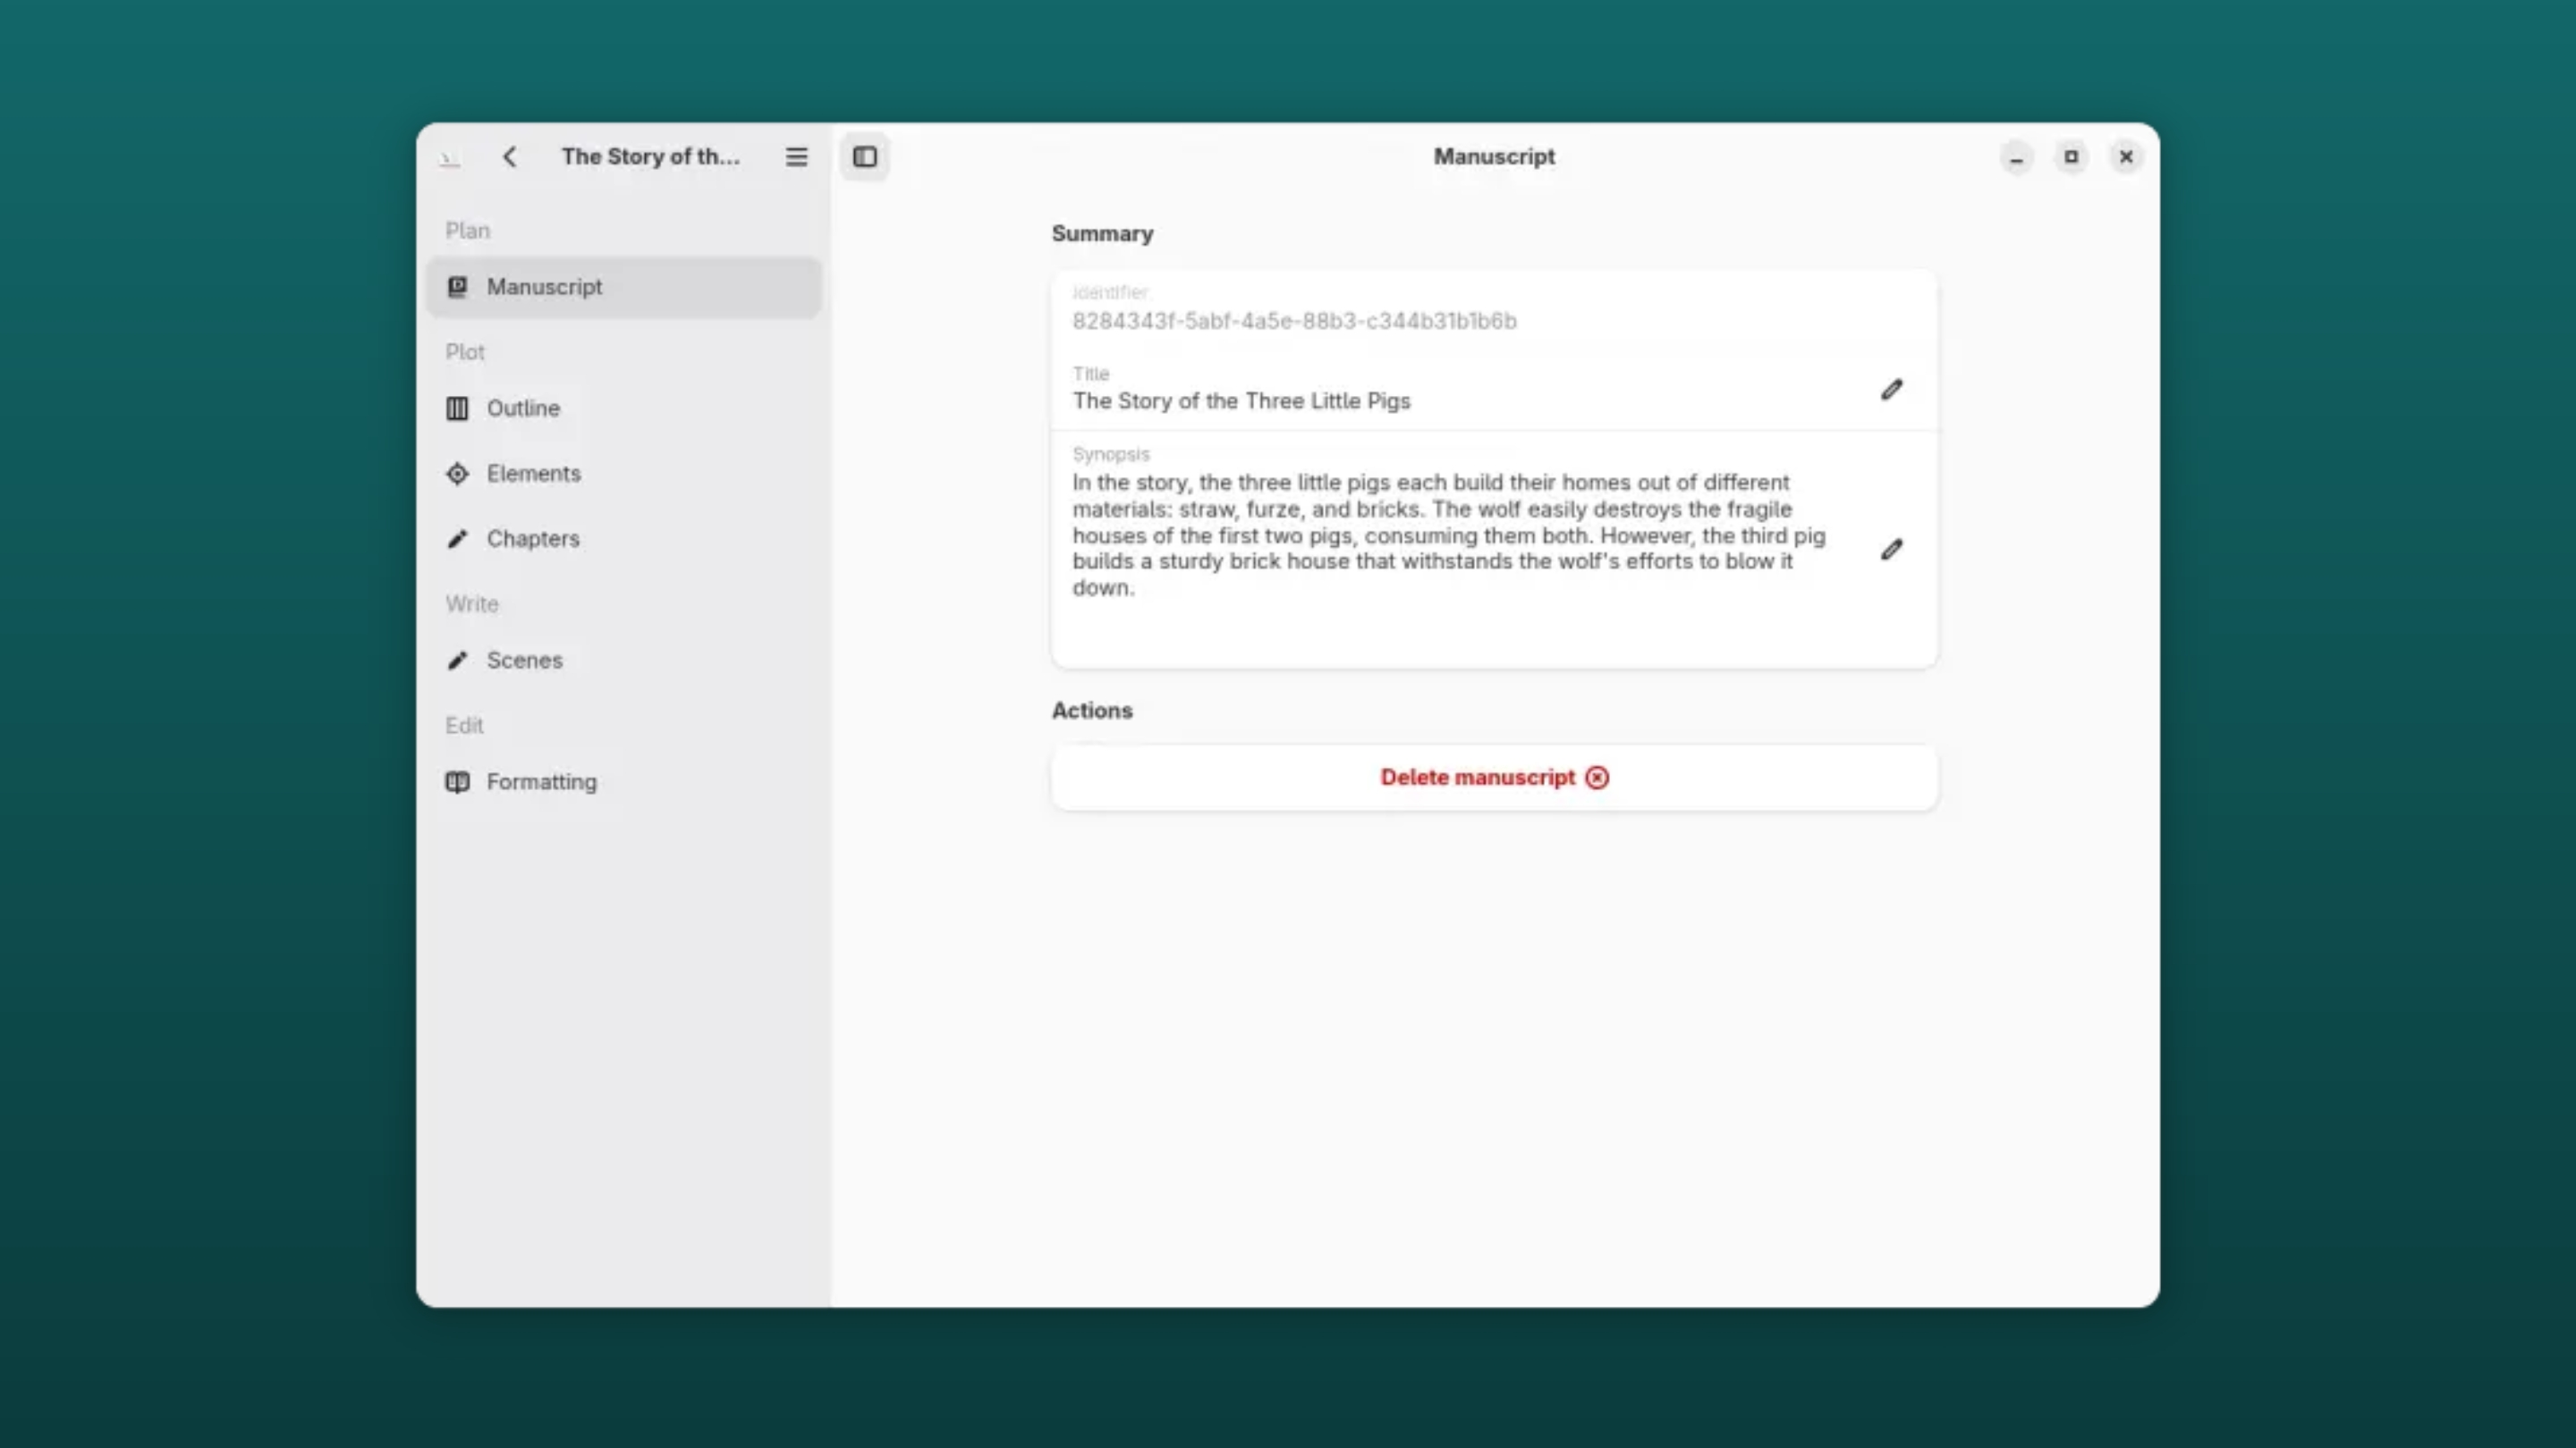Open the Elements page

coord(624,474)
